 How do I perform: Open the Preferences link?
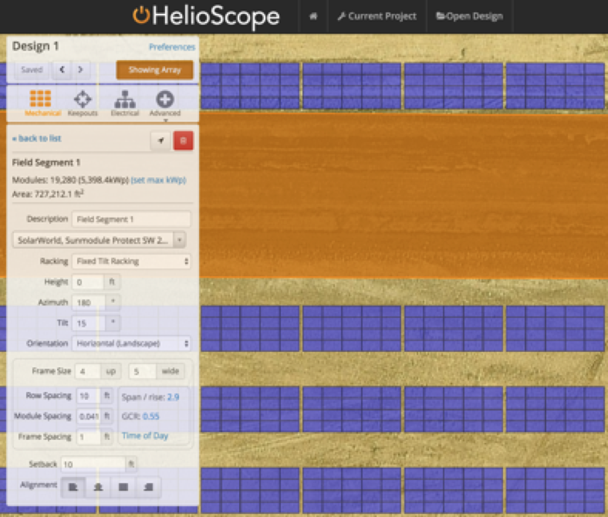pos(172,47)
